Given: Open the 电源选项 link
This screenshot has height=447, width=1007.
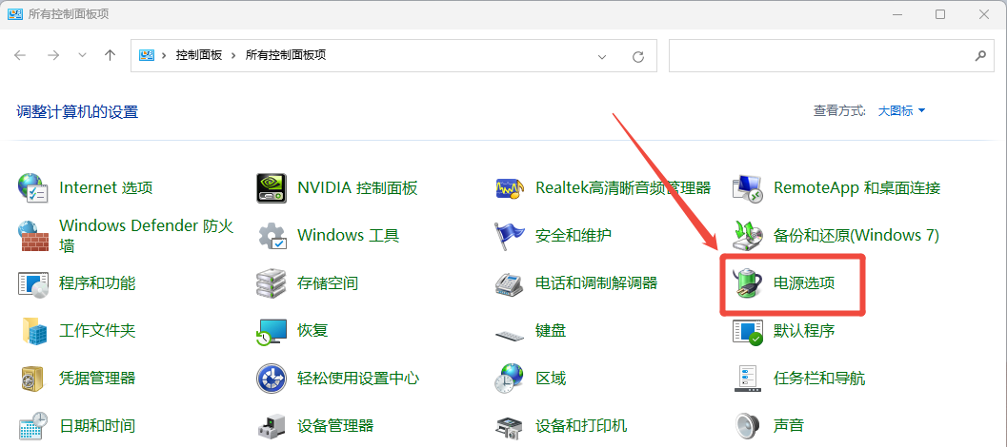Looking at the screenshot, I should point(804,282).
